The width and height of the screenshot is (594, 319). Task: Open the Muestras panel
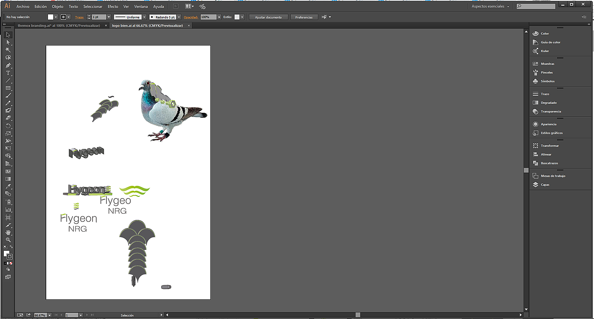pyautogui.click(x=547, y=64)
